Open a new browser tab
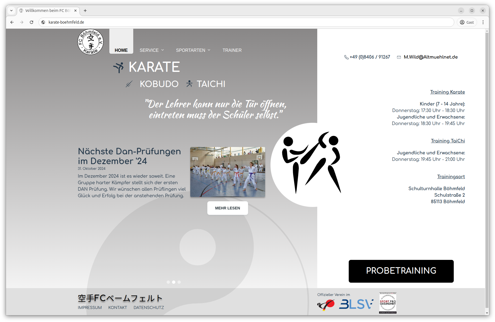The height and width of the screenshot is (322, 495). [85, 11]
